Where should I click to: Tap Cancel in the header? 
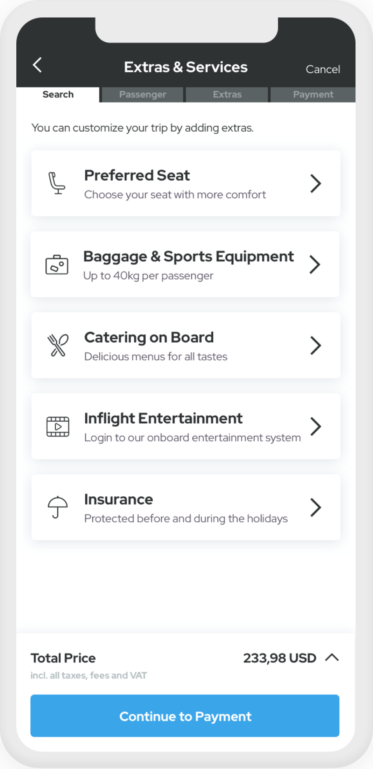[323, 69]
